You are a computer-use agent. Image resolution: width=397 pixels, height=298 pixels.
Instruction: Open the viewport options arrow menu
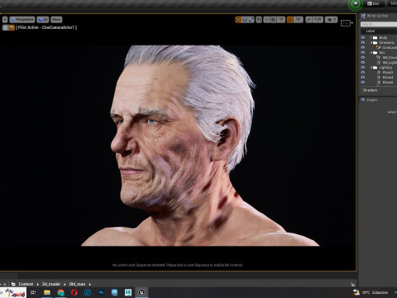(5, 20)
